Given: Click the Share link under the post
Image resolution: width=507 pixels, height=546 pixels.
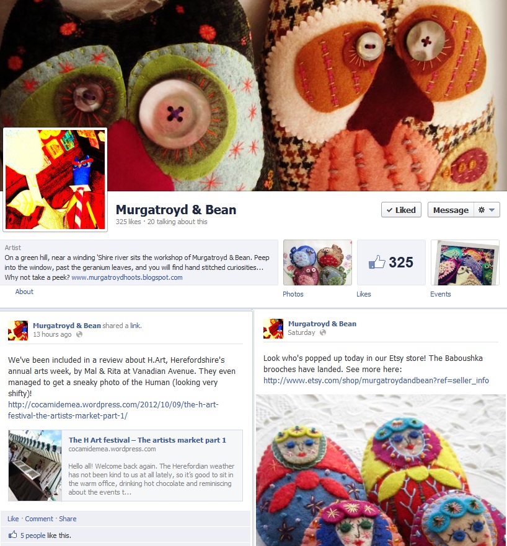Looking at the screenshot, I should [x=68, y=519].
